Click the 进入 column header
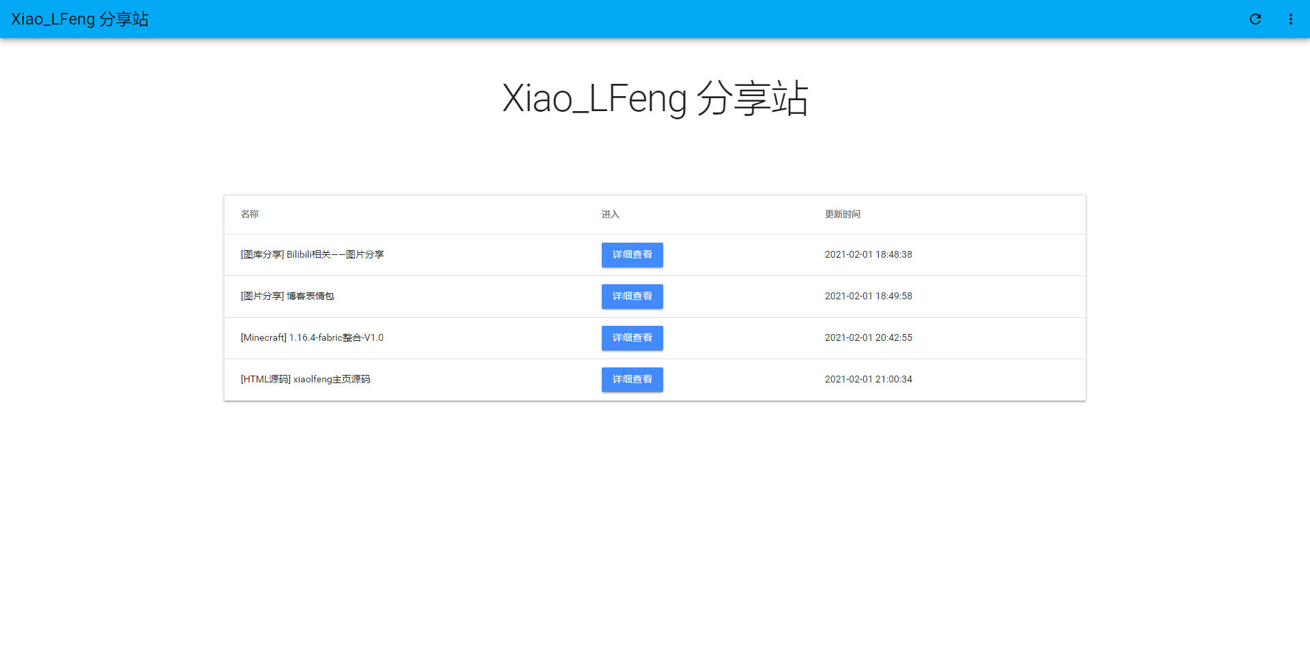1310x666 pixels. click(610, 214)
